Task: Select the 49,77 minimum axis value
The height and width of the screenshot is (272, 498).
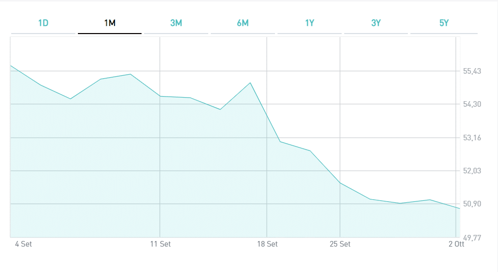Action: [x=472, y=237]
